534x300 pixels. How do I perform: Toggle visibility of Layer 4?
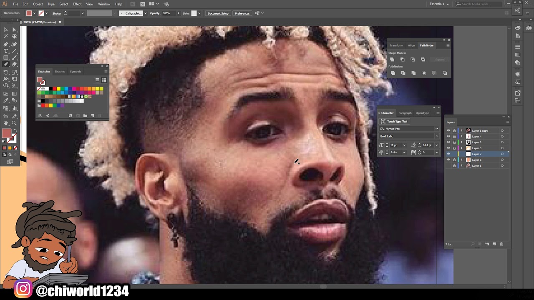pos(448,136)
